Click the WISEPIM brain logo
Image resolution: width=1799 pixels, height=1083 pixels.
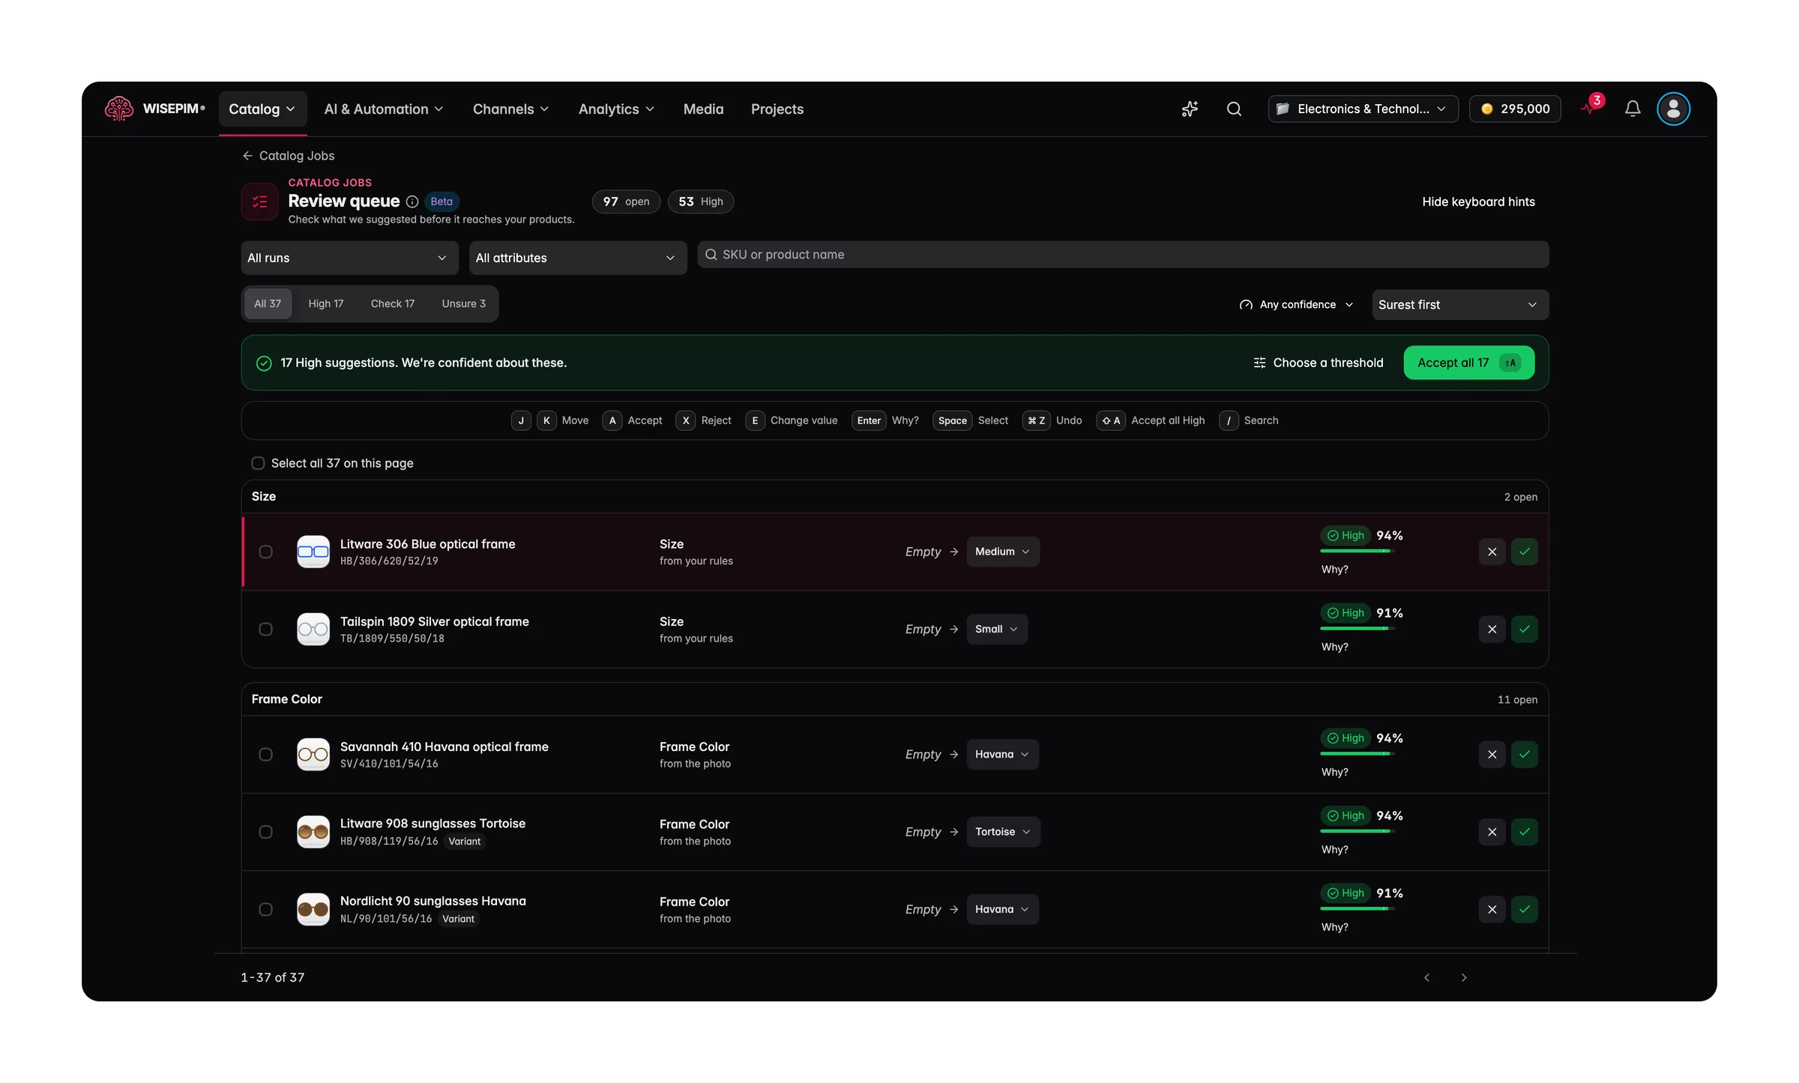coord(118,109)
